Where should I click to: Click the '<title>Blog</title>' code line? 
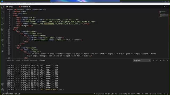(25, 26)
